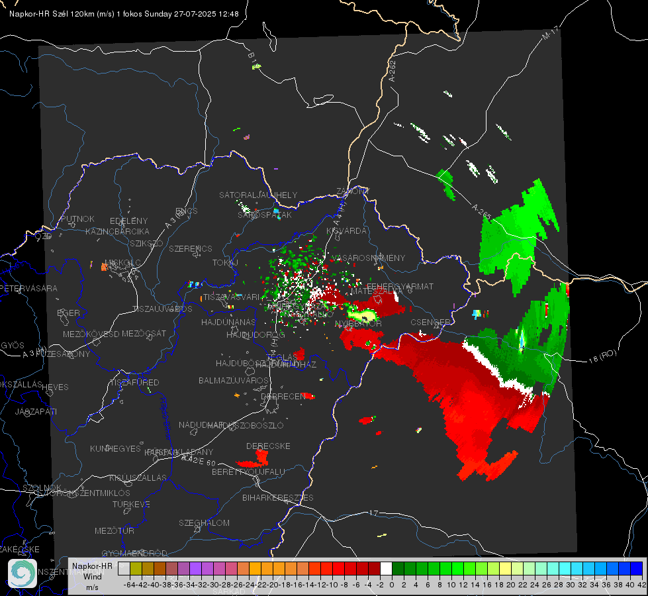This screenshot has height=596, width=648.
Task: Click the TISZAVASVÁRI city label
Action: 232,297
